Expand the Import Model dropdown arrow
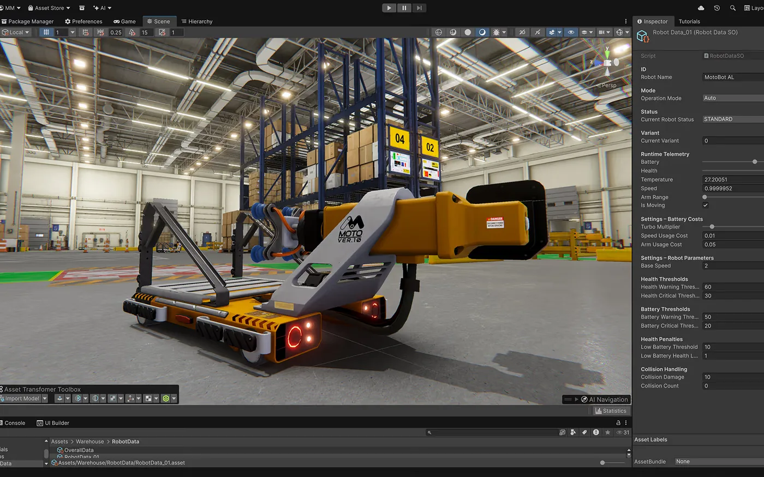 click(x=45, y=398)
